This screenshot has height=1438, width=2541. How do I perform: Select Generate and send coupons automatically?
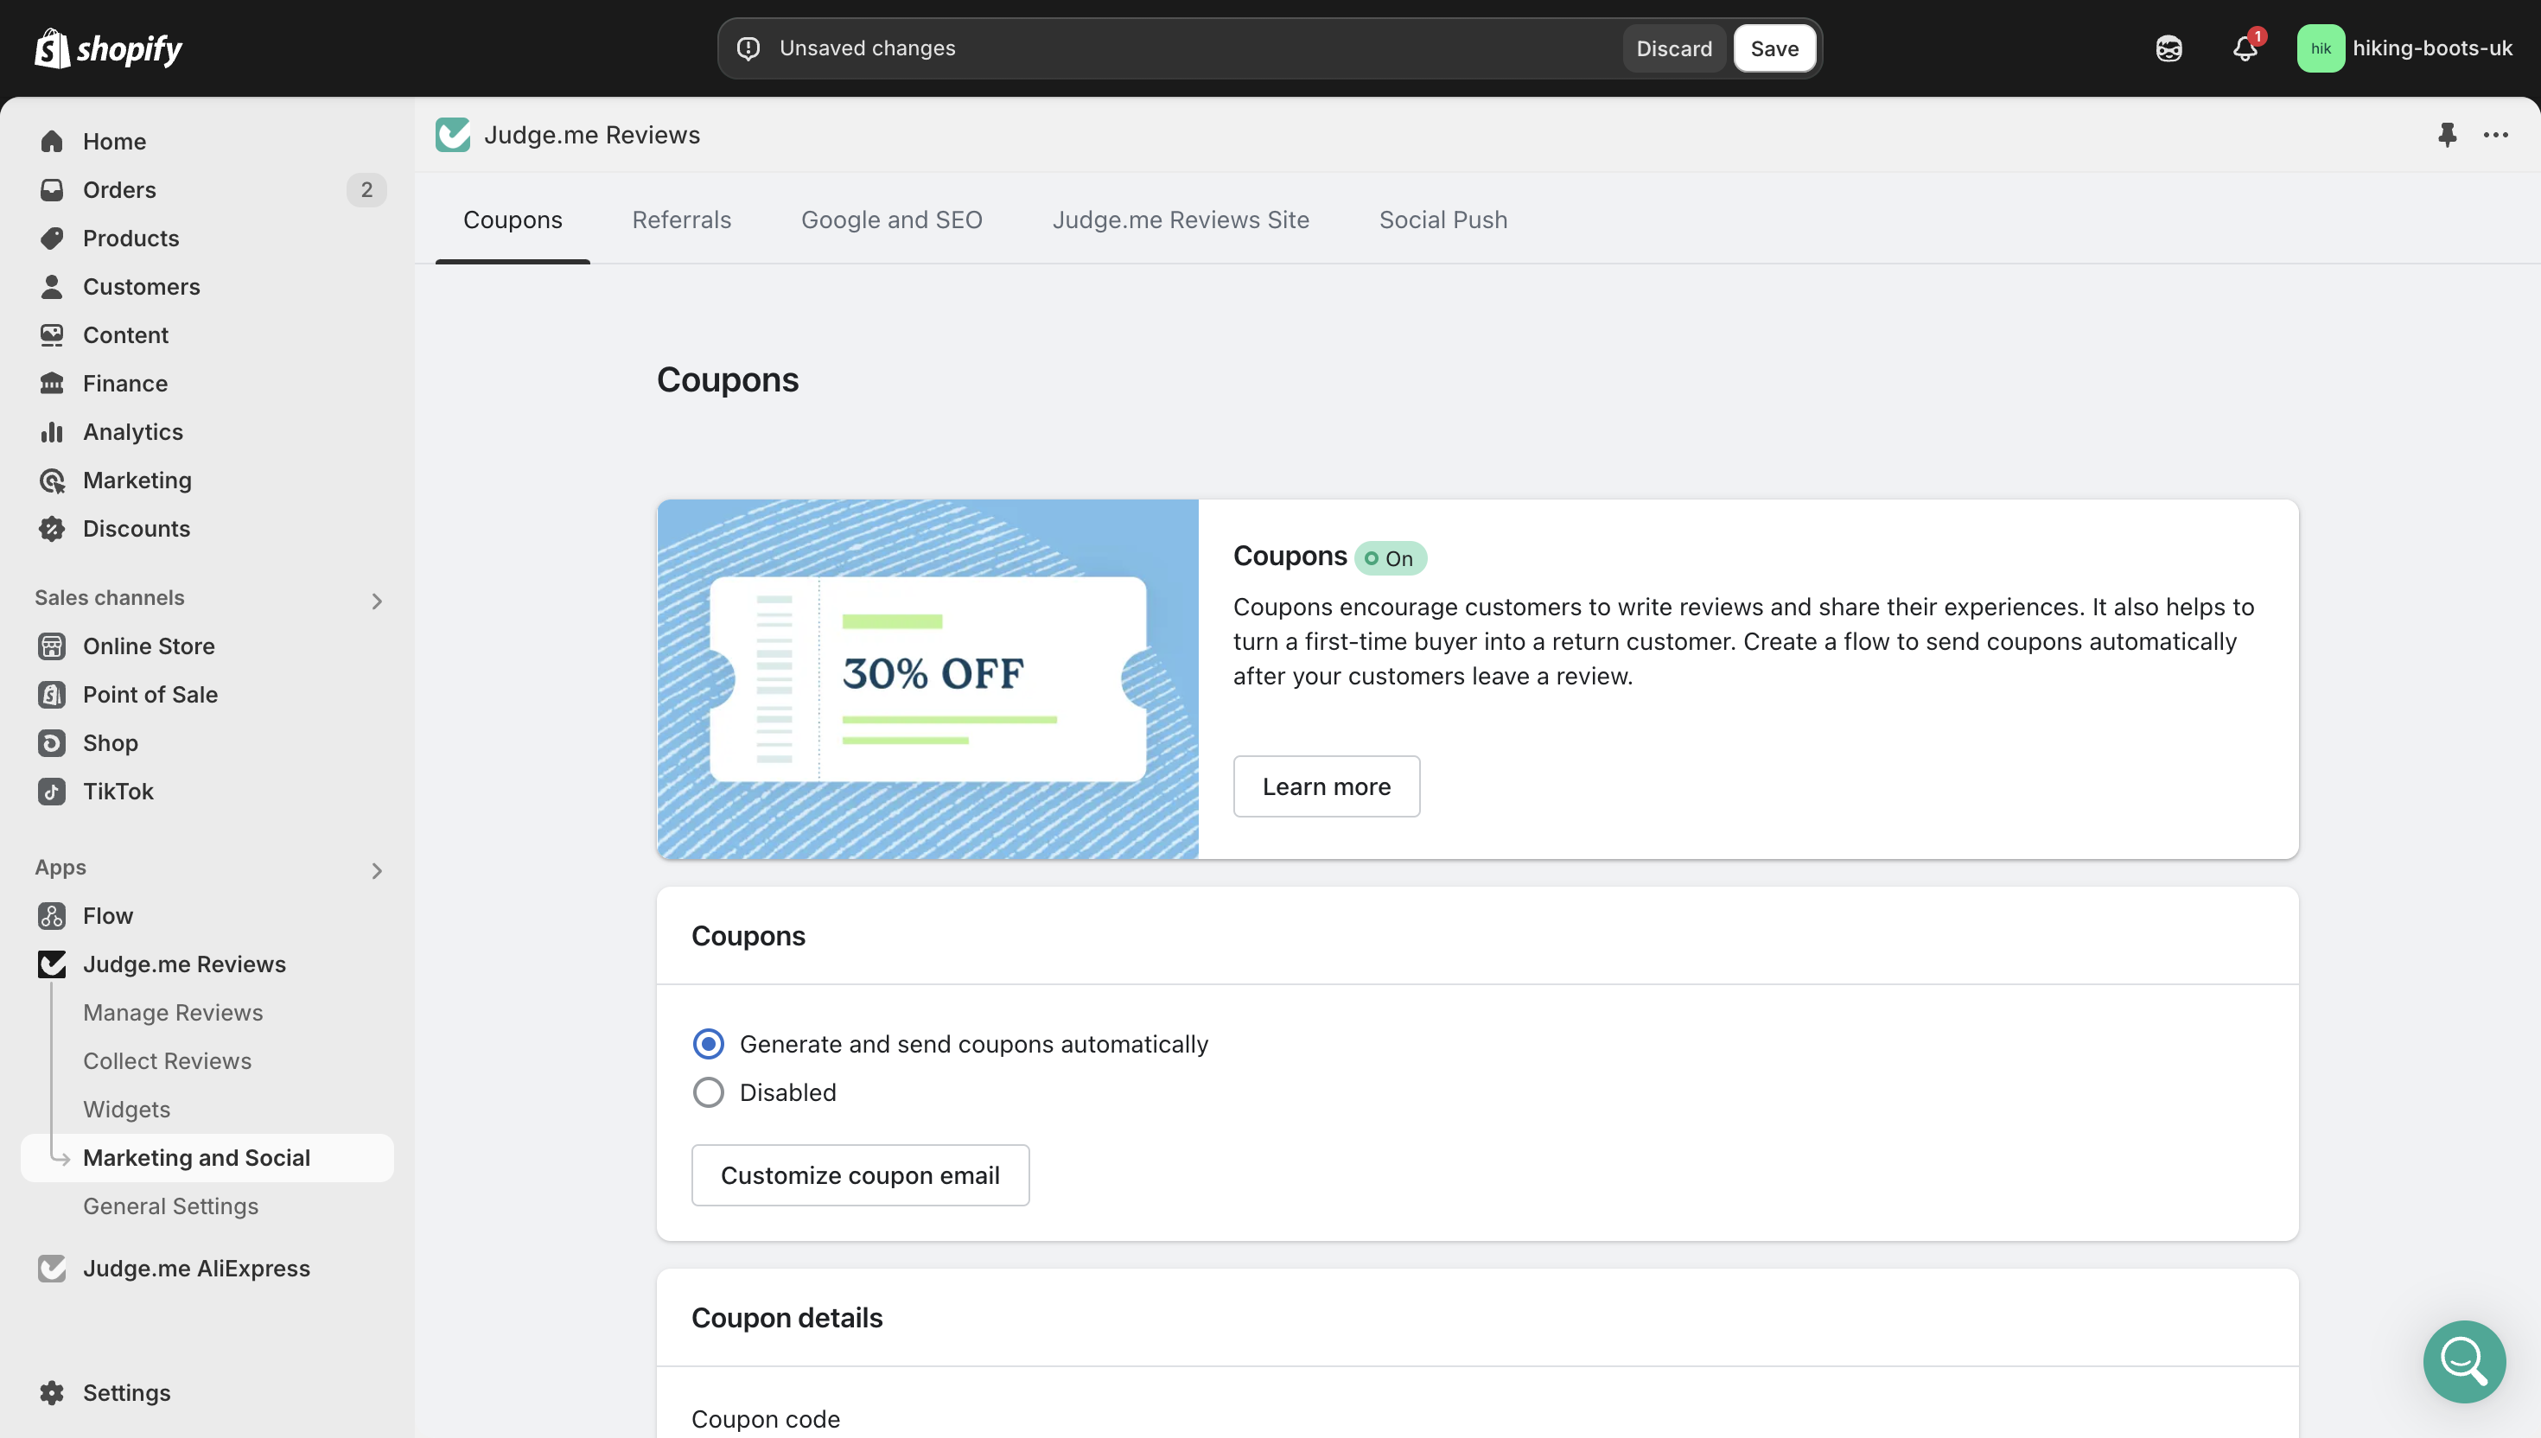(708, 1044)
